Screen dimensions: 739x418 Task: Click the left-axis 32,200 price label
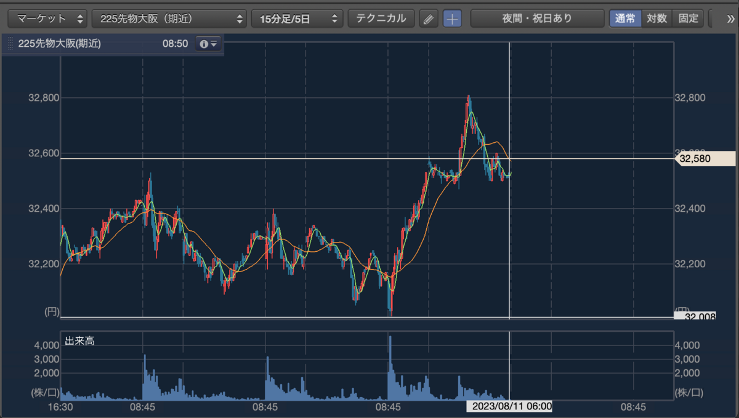click(43, 263)
